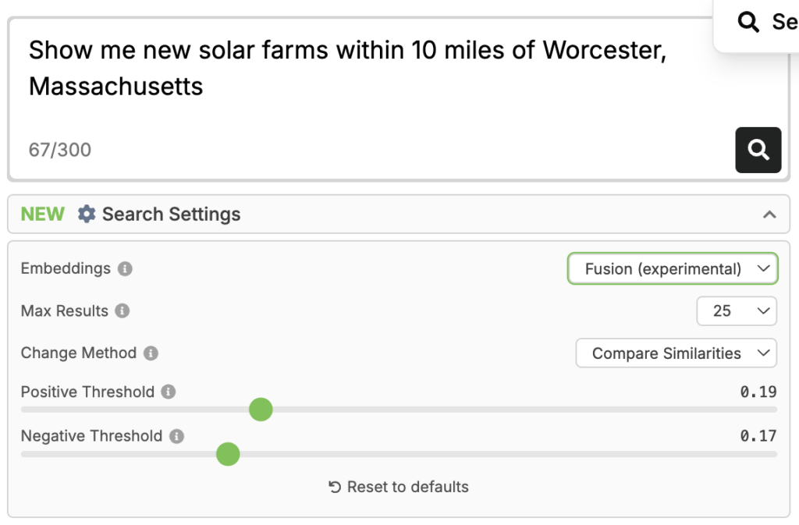This screenshot has height=525, width=799.
Task: Click the magnifier icon in the top-right corner
Action: coord(748,22)
